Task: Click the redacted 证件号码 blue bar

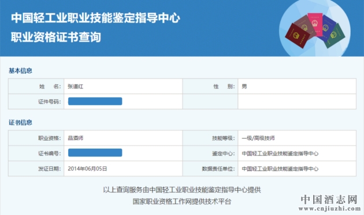Action: [95, 101]
